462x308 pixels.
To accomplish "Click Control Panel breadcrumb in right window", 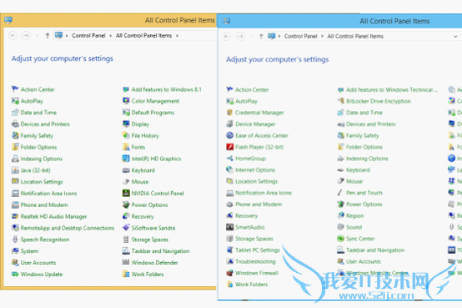I will click(300, 36).
